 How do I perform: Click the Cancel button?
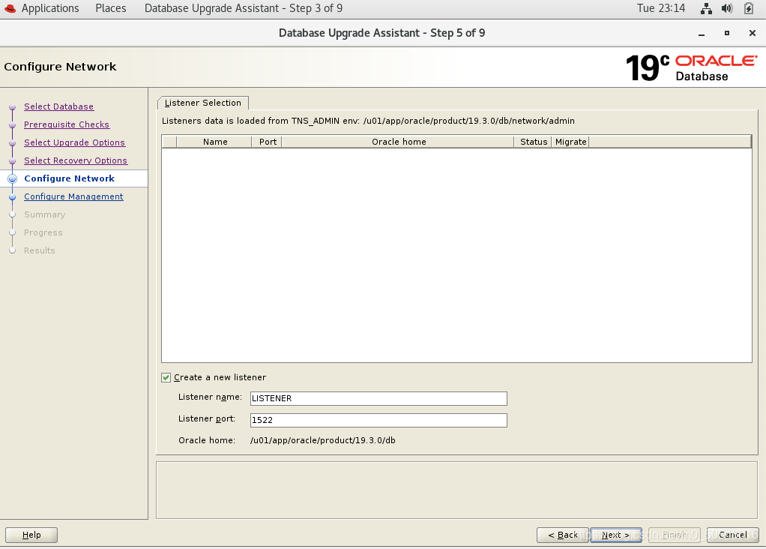(x=733, y=535)
